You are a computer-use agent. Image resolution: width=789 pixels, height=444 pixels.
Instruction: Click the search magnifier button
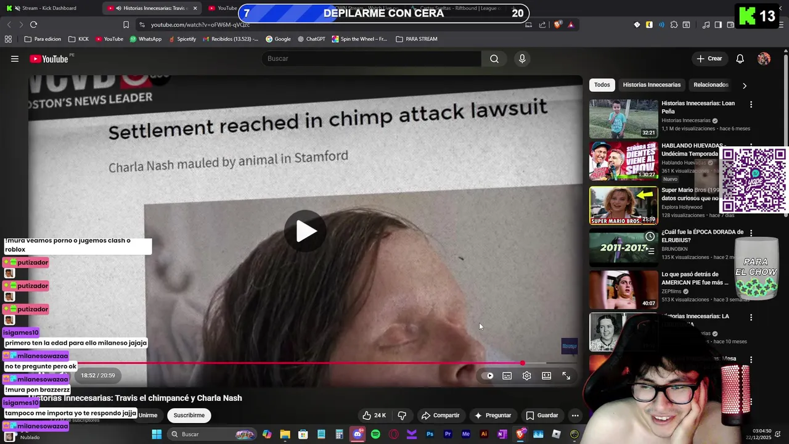tap(494, 59)
